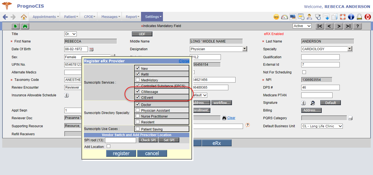Click the Signature paperclip attach icon
Screen dimensions: 373x175
pos(304,103)
